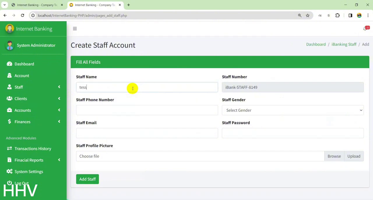Click the System Administrator avatar
The image size is (373, 200).
tap(10, 45)
